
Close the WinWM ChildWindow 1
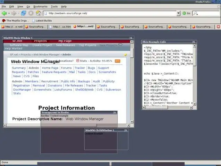[126, 130]
